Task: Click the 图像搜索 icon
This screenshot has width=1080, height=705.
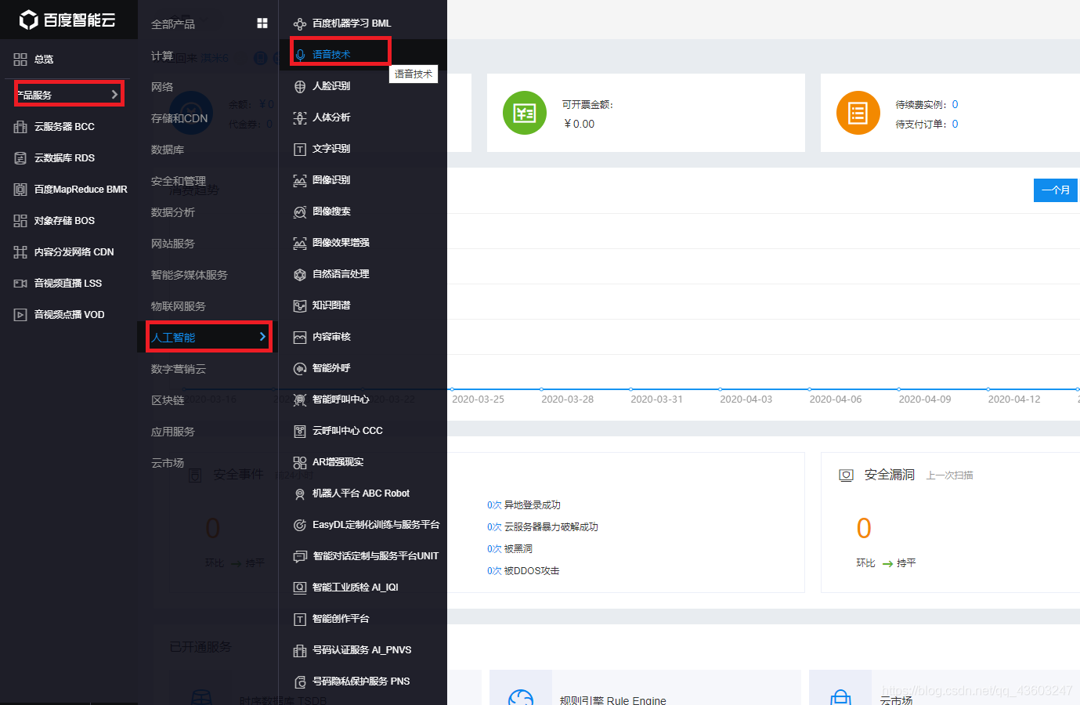Action: click(x=300, y=212)
